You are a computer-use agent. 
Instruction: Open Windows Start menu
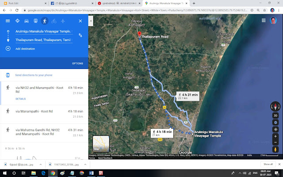[4, 173]
